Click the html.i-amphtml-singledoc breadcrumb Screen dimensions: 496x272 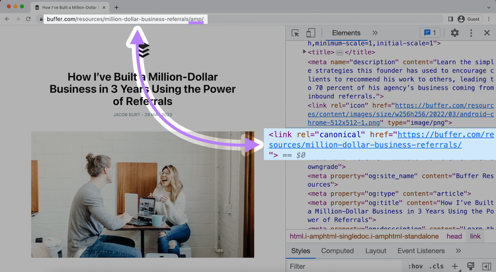[x=364, y=236]
